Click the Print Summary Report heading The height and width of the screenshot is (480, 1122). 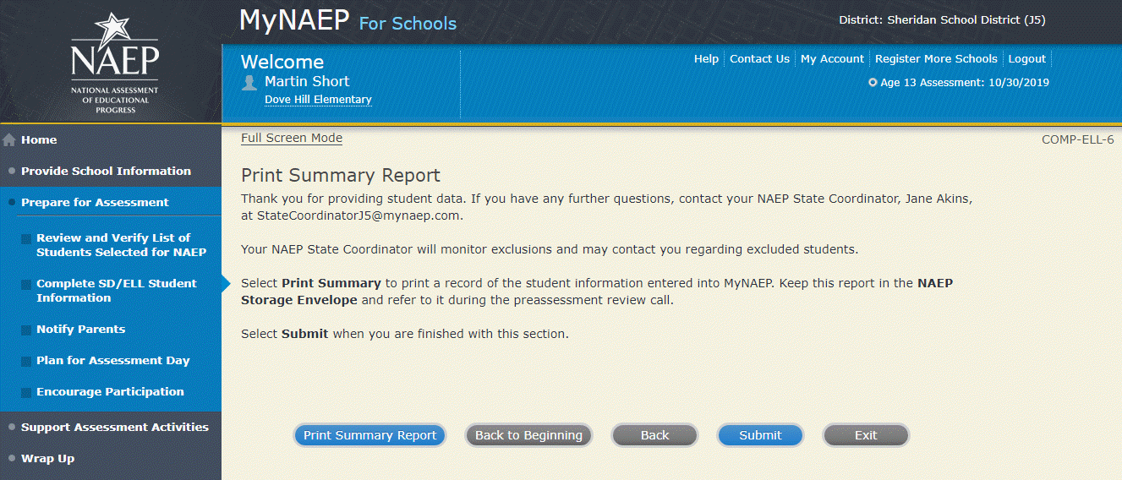point(341,176)
